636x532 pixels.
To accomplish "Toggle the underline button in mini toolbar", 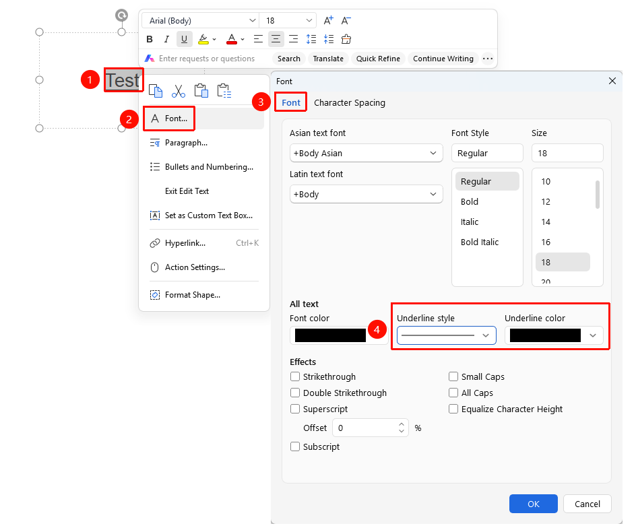I will 184,39.
